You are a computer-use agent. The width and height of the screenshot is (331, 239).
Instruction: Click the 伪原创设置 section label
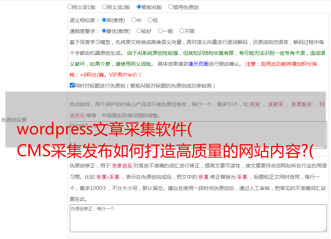click(x=14, y=120)
